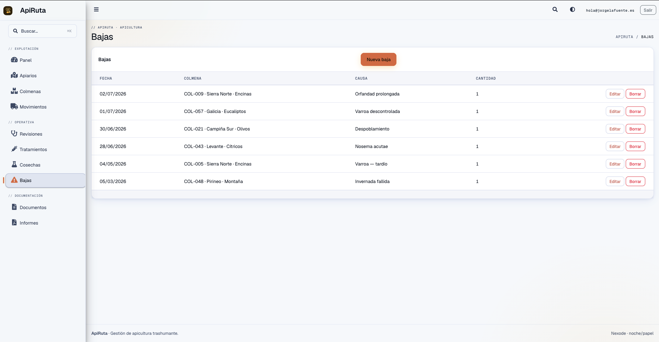Image resolution: width=659 pixels, height=342 pixels.
Task: Toggle the sidebar hamburger menu
Action: tap(96, 10)
